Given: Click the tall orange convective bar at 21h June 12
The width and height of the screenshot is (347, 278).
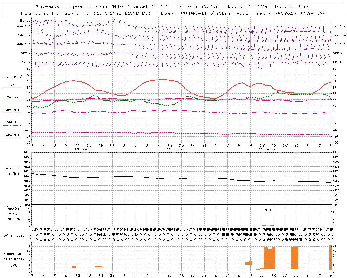Looking at the screenshot, I should pos(295,258).
